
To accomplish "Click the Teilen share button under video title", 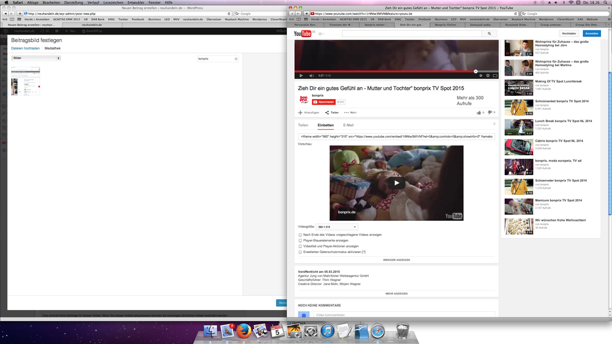I will 332,113.
